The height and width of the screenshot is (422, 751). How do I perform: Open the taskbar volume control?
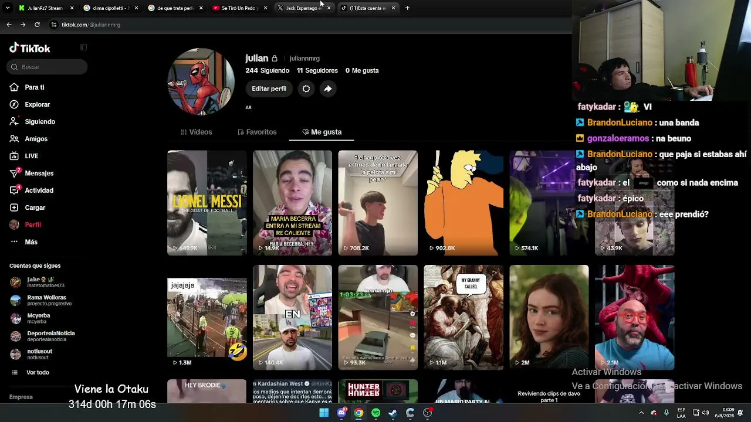click(706, 413)
